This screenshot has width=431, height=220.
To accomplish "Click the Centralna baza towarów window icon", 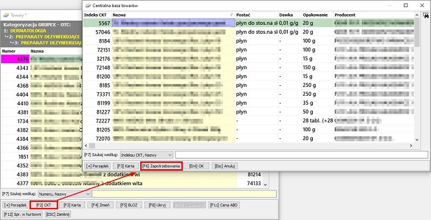I will 88,5.
